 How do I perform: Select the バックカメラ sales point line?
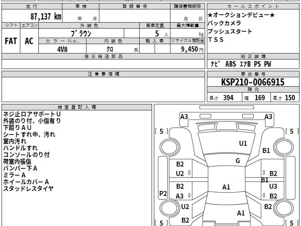(224, 23)
